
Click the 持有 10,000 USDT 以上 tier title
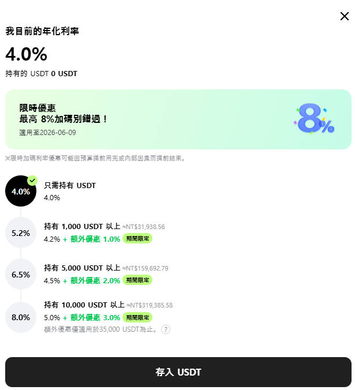pos(84,305)
